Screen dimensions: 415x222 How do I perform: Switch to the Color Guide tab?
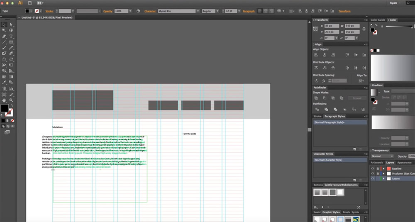378,20
